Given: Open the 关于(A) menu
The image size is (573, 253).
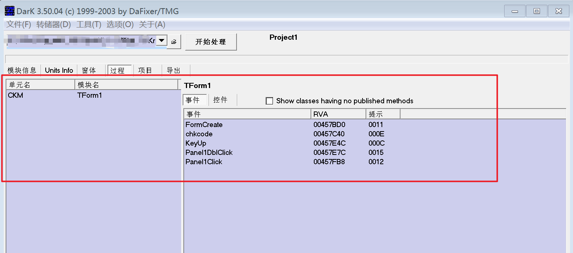Looking at the screenshot, I should coord(152,25).
